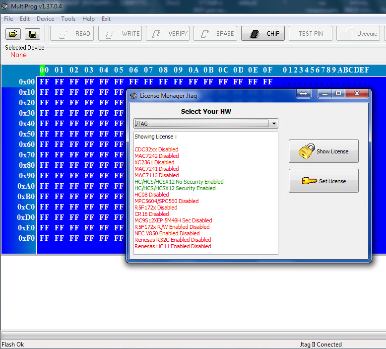
Task: Click the ASCII column header 0123456789ABCDEF
Action: (326, 70)
